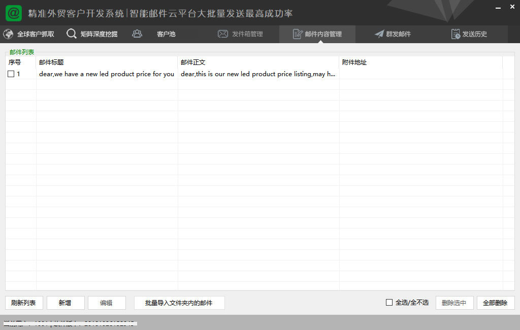Click 批量导入文件夹内的邮件 button
Viewport: 520px width, 330px height.
pos(179,303)
